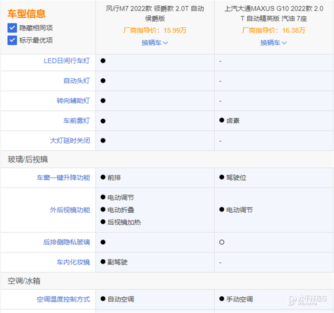This screenshot has width=334, height=313.
Task: Open the 外后视镜功能 spec link
Action: click(70, 210)
